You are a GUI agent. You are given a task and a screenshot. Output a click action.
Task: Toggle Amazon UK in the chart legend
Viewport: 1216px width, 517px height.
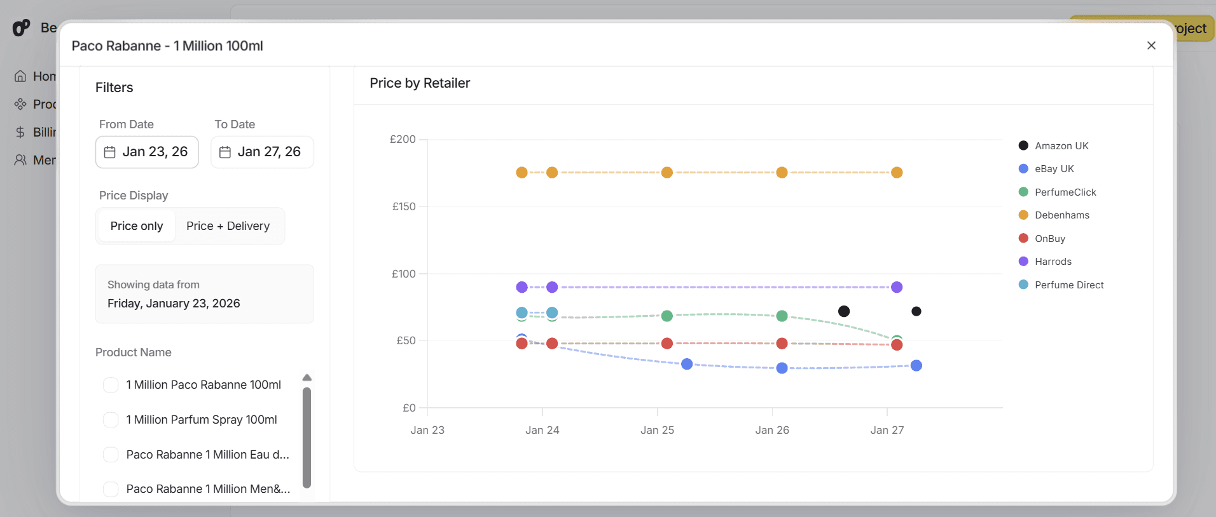[x=1054, y=146]
